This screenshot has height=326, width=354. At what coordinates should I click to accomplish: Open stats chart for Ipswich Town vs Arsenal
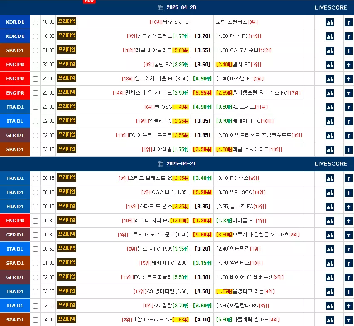coord(329,79)
